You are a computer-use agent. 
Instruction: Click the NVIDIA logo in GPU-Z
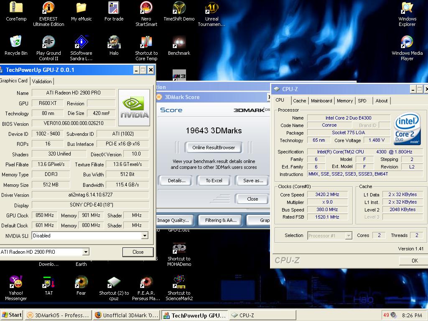(x=134, y=107)
